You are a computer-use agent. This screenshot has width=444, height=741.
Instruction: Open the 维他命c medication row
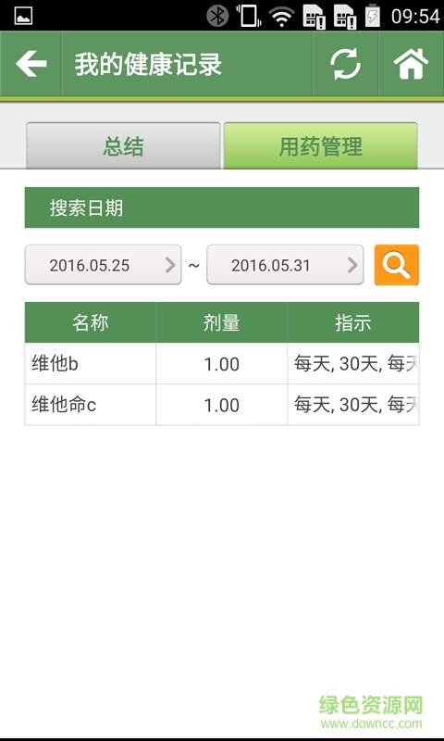pyautogui.click(x=222, y=405)
